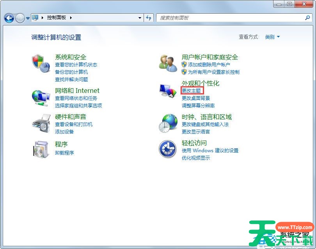316x249 pixels.
Task: Open the 更改主题 link
Action: click(191, 91)
